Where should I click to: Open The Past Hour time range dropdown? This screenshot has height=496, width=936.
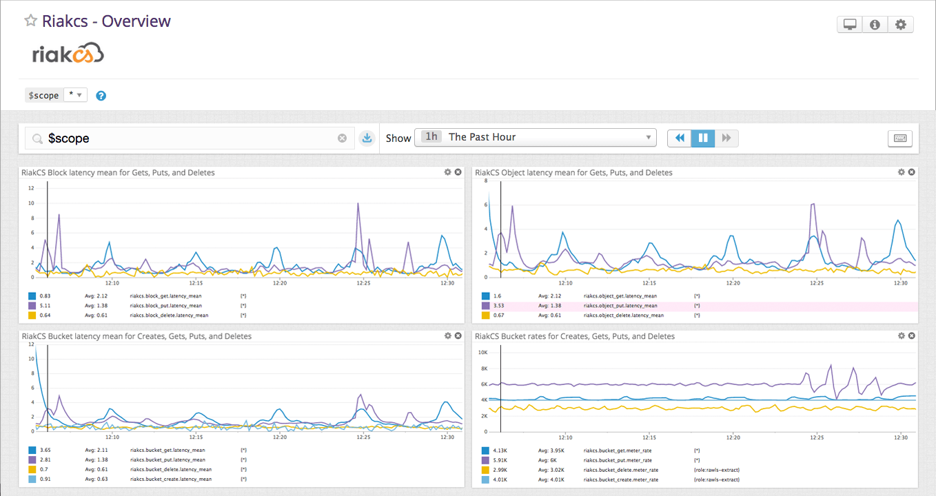536,137
